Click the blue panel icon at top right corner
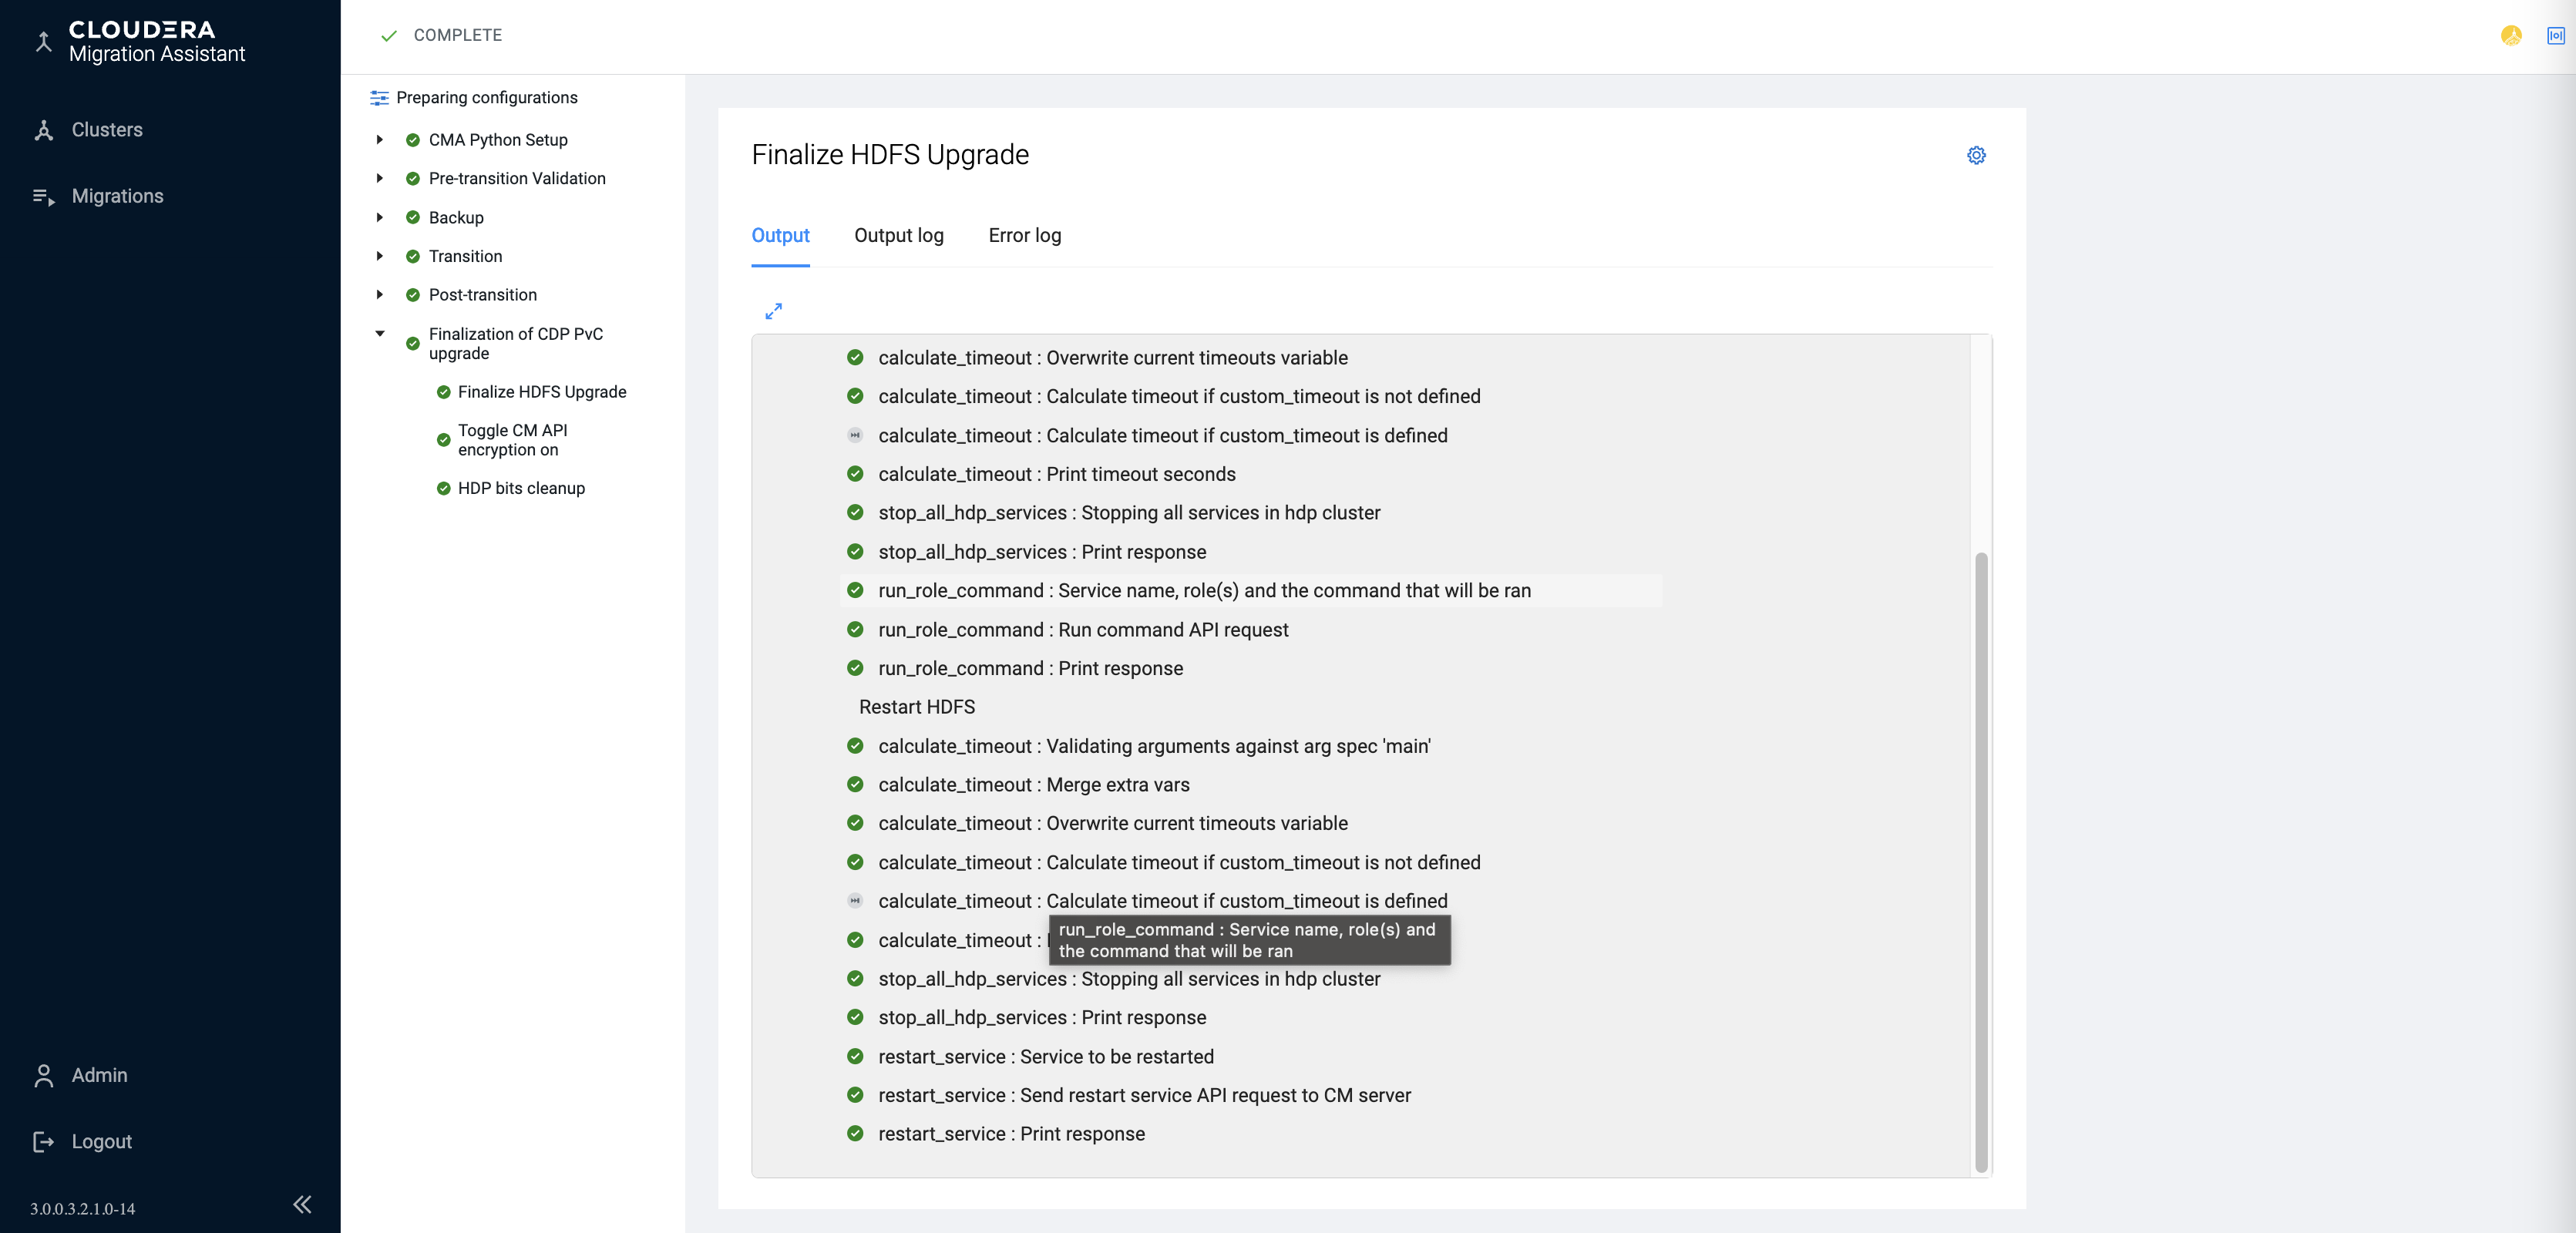2576x1233 pixels. click(x=2555, y=36)
